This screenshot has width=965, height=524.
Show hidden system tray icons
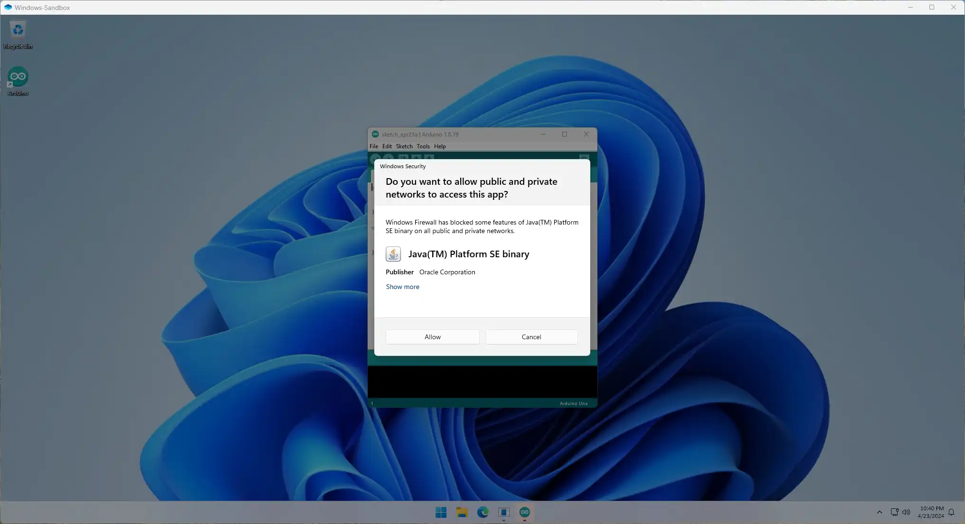(x=879, y=512)
